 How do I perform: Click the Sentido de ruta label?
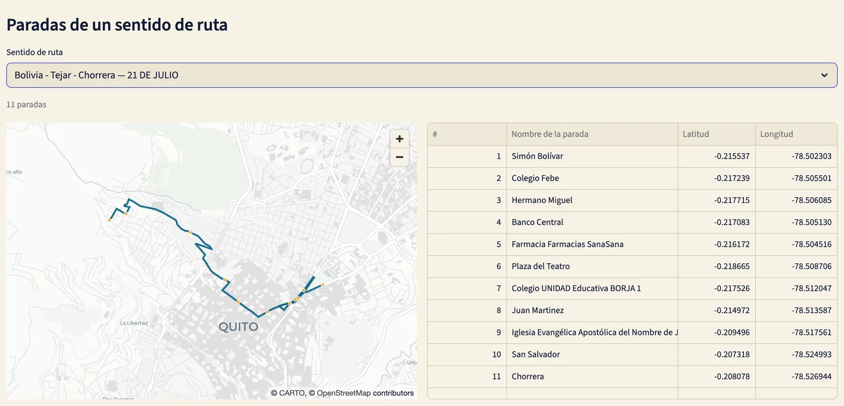pyautogui.click(x=34, y=52)
